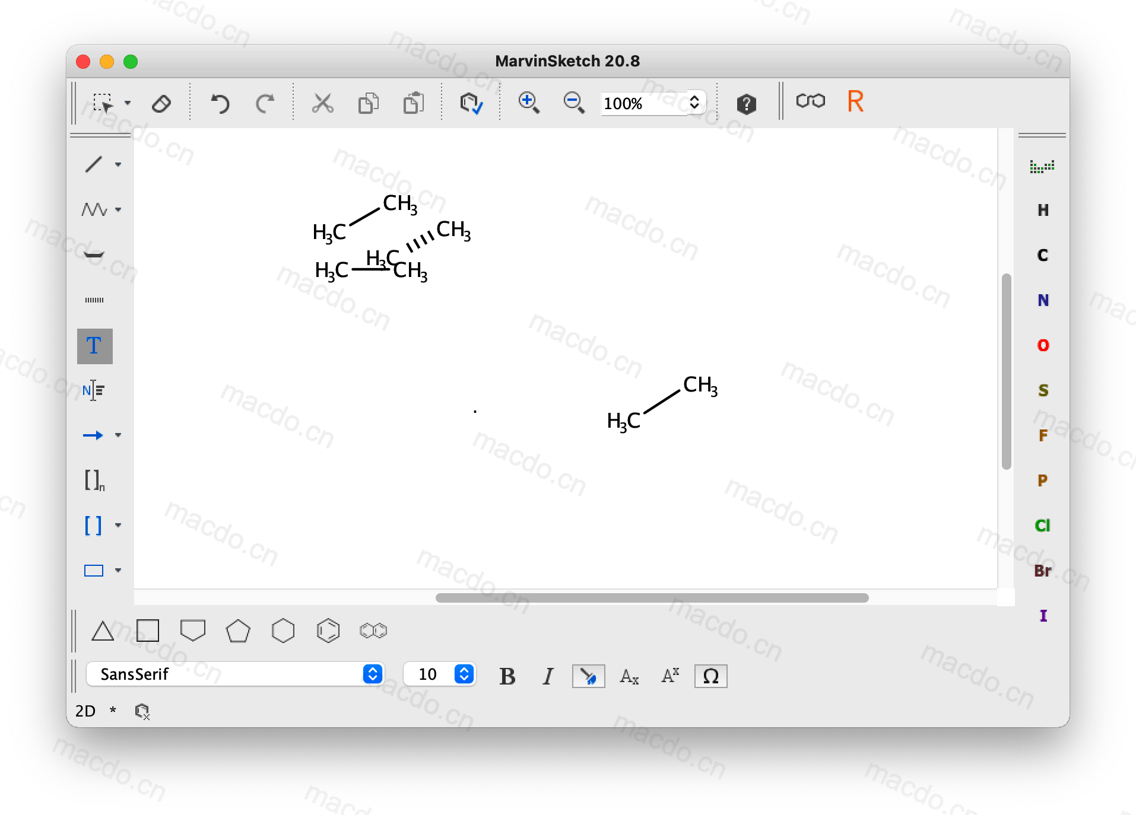Open the Help hexagon icon
This screenshot has height=815, width=1136.
tap(746, 104)
